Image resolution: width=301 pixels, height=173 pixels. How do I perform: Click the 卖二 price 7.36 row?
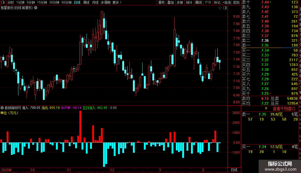(x=270, y=40)
